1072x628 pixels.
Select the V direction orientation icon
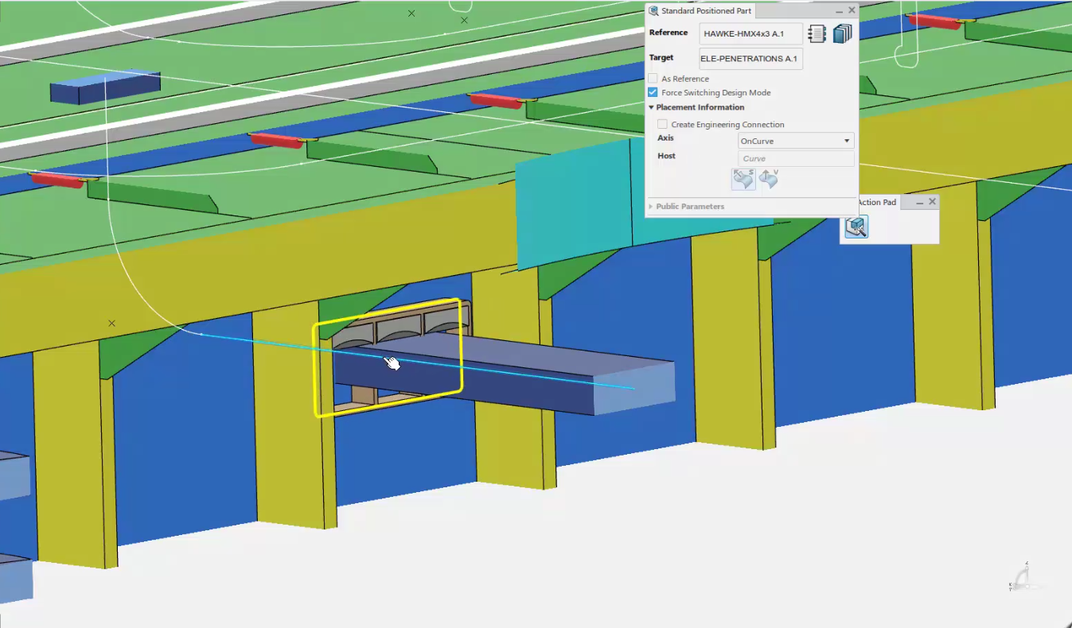pyautogui.click(x=769, y=180)
